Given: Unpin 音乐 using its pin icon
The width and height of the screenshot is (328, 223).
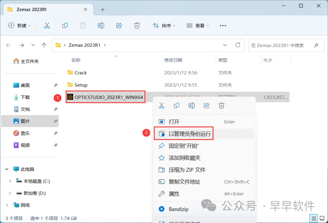Looking at the screenshot, I should pos(56,133).
